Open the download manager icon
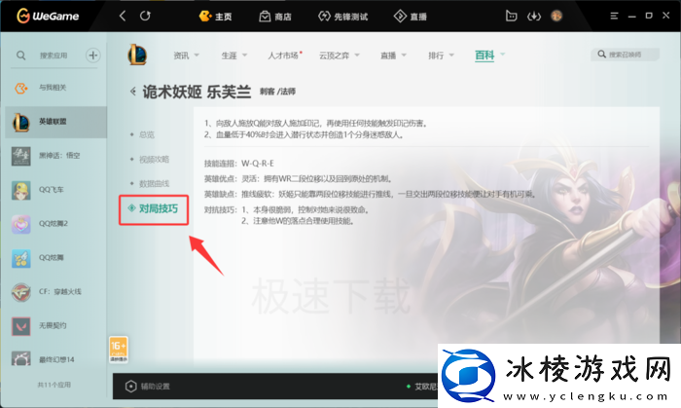681x408 pixels. pyautogui.click(x=534, y=17)
